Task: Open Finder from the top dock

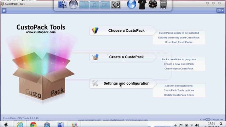Action: tap(63, 5)
